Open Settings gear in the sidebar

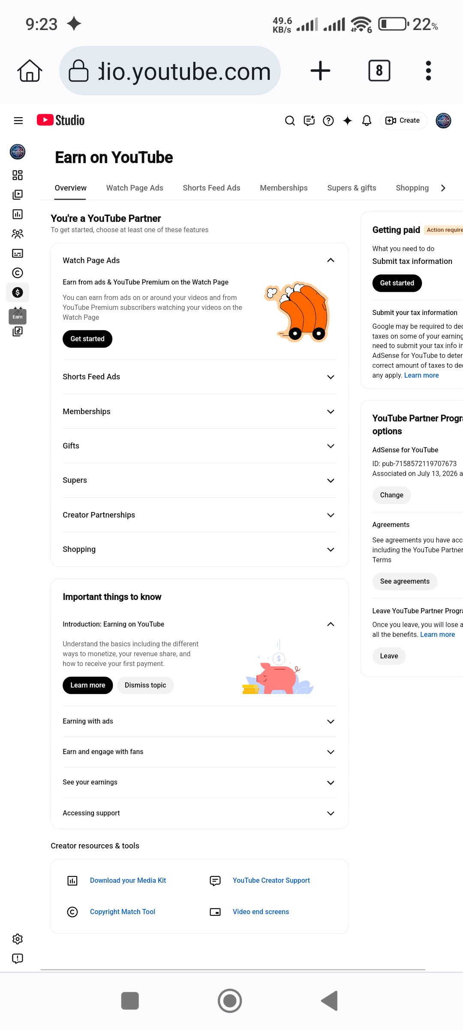click(x=18, y=939)
